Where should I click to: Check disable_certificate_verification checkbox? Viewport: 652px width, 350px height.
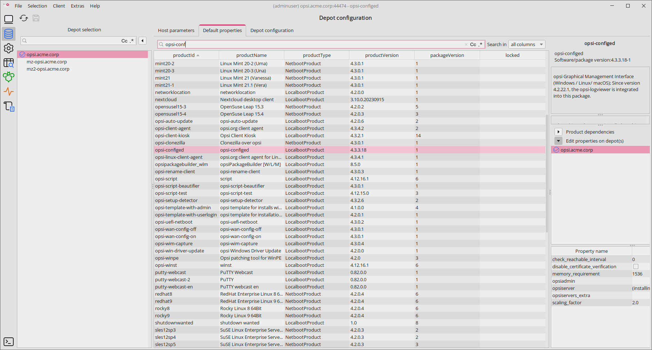pyautogui.click(x=636, y=266)
